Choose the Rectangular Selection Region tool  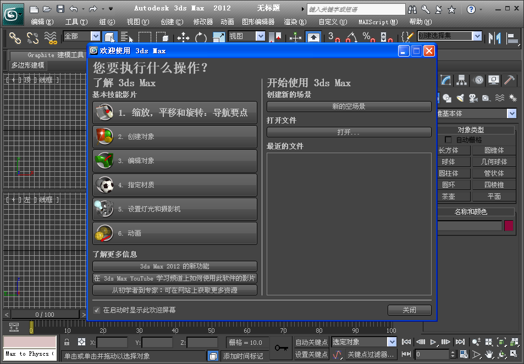(145, 37)
